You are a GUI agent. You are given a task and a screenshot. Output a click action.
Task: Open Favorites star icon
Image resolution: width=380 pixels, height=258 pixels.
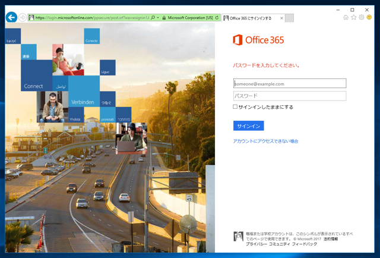click(354, 17)
